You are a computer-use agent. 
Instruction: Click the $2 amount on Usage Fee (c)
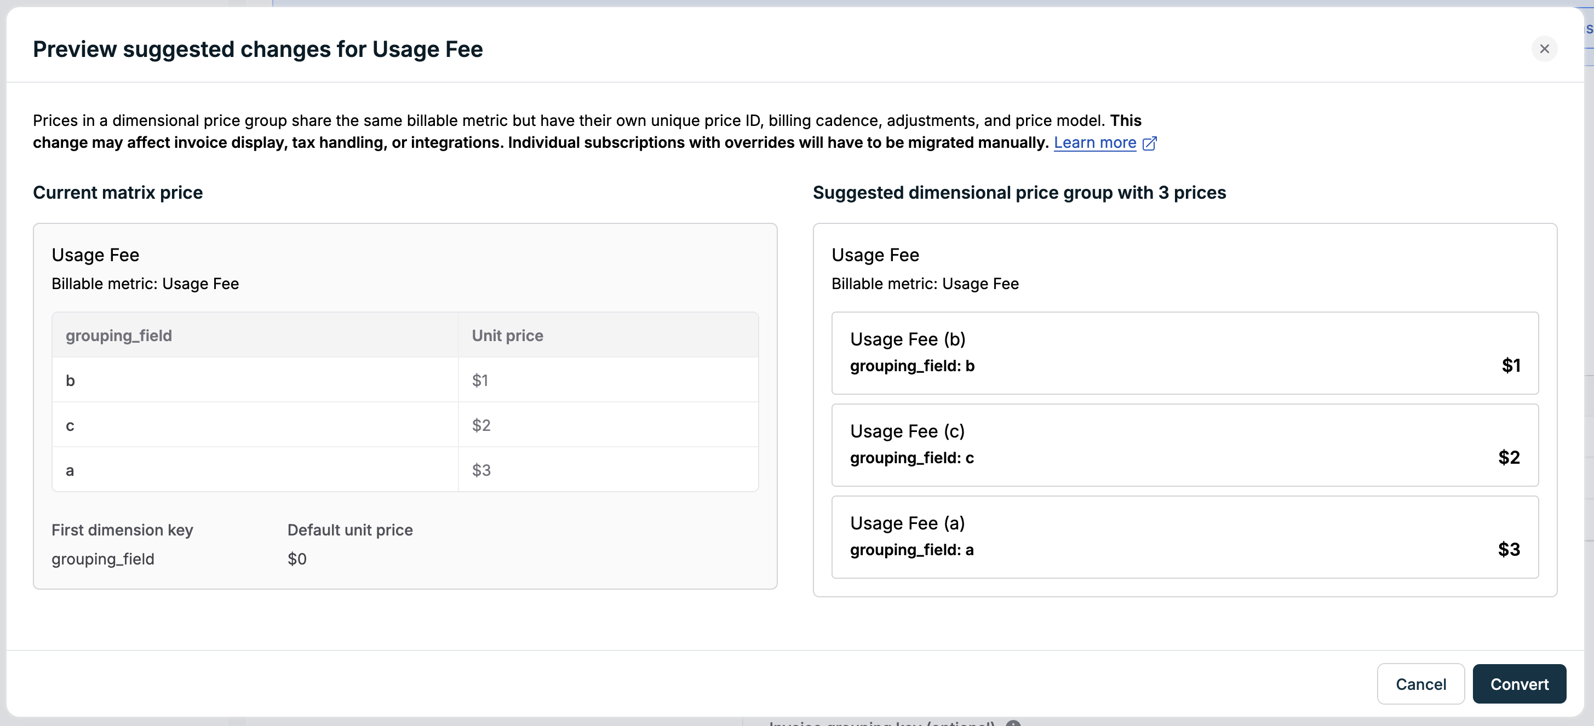(x=1508, y=458)
